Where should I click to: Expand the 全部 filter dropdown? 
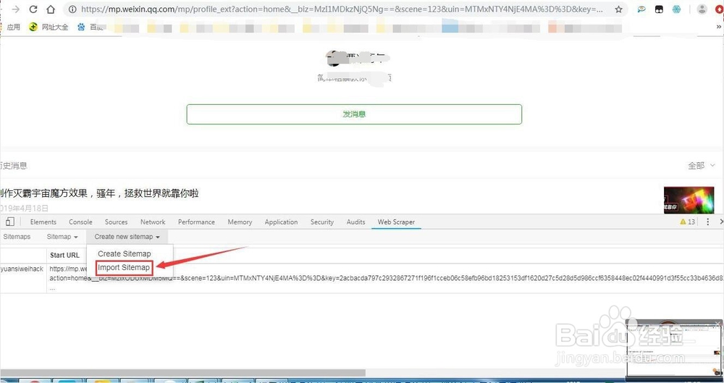click(x=702, y=165)
